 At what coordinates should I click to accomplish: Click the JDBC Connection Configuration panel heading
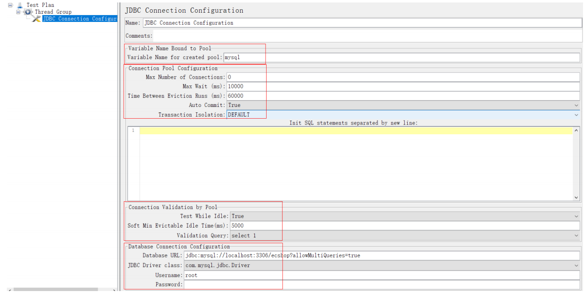[184, 10]
